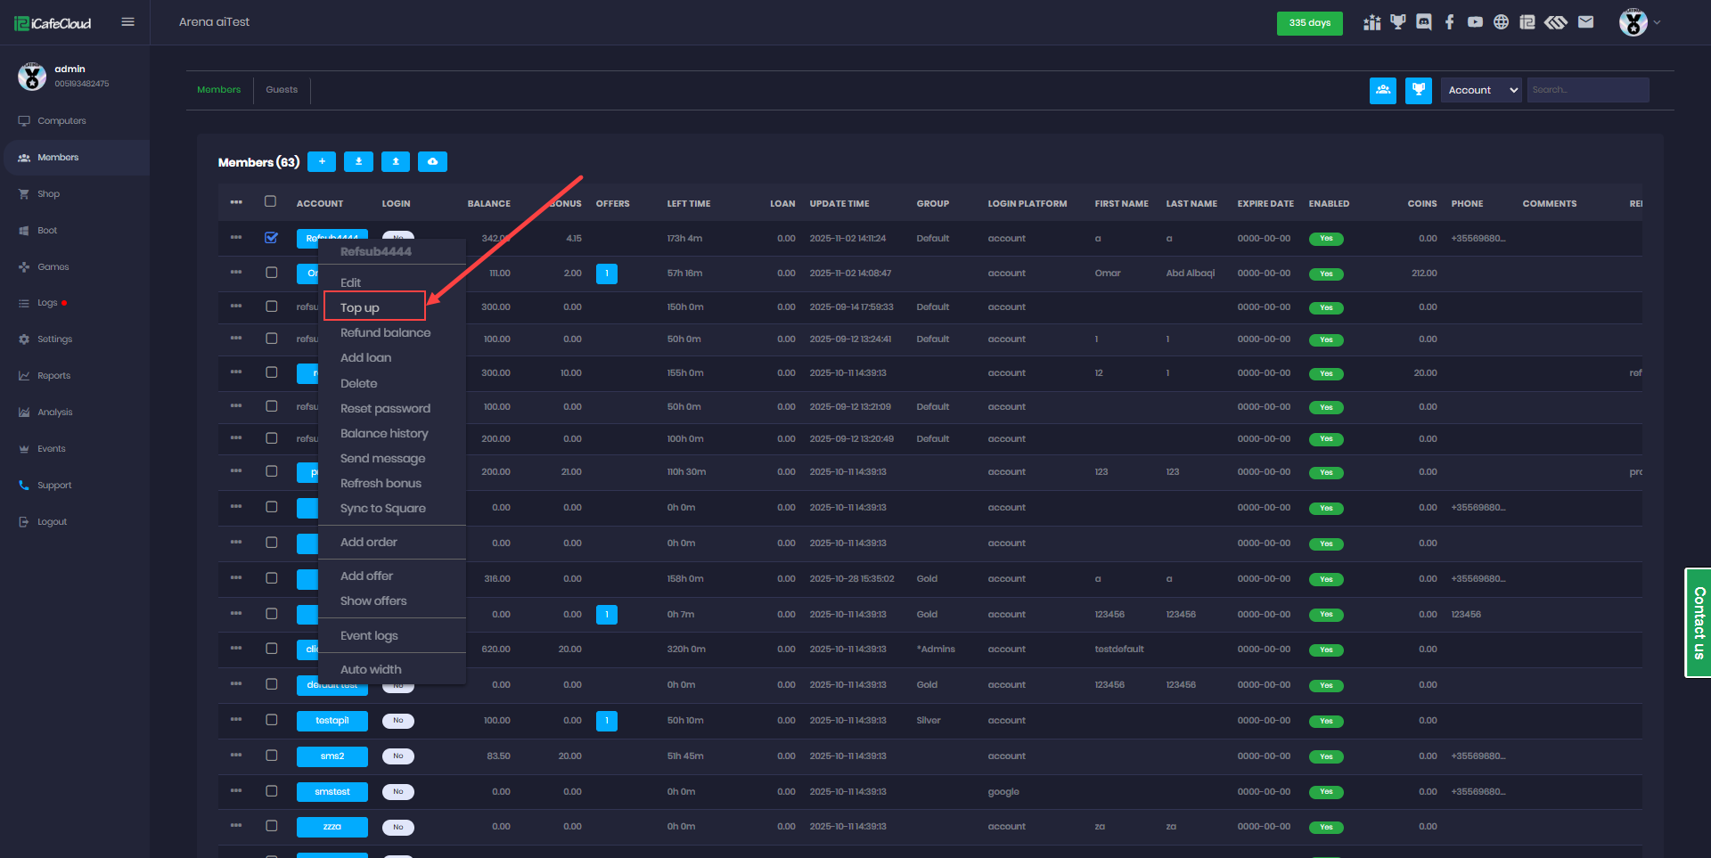Screen dimensions: 1711x858
Task: Focus the member Search field
Action: point(1587,90)
